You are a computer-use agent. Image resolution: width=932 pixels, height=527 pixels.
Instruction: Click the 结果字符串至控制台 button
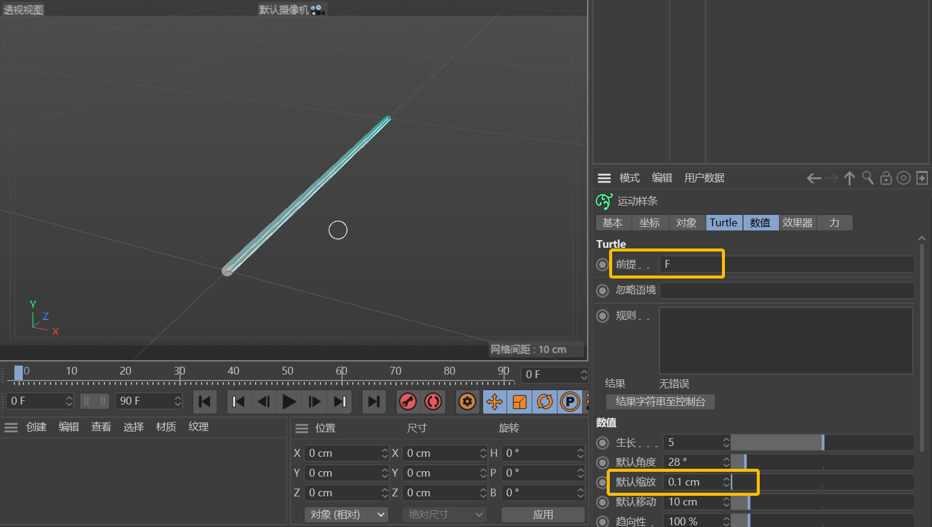[x=660, y=402]
